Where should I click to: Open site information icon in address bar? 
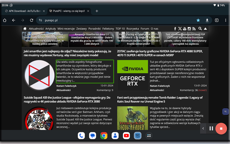(x=41, y=20)
